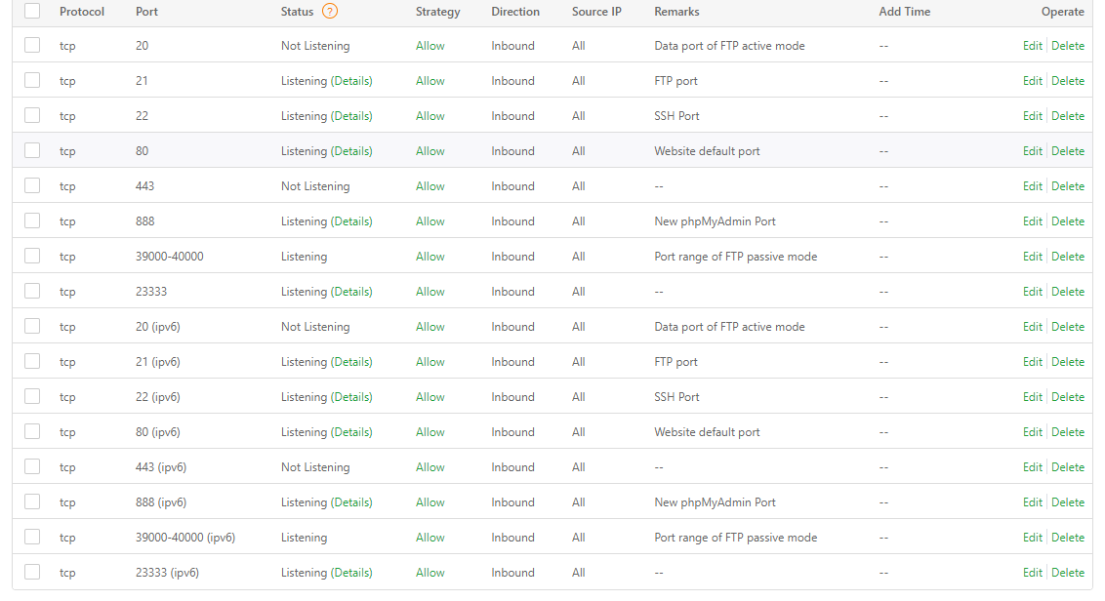Image resolution: width=1105 pixels, height=601 pixels.
Task: Open Details for port 21 status
Action: tap(351, 81)
